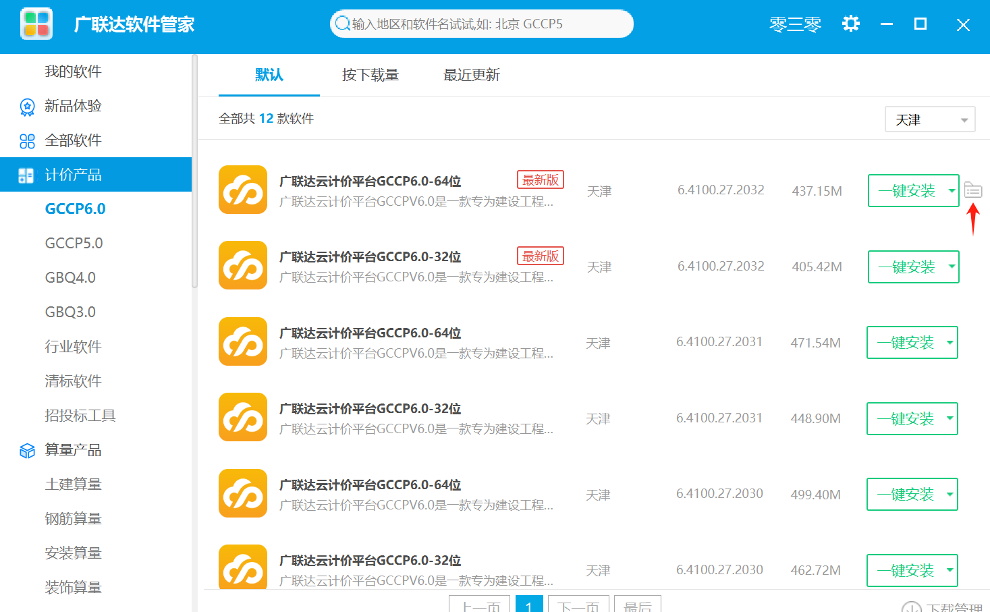This screenshot has width=990, height=612.
Task: Switch to the 最近更新 tab
Action: [x=472, y=75]
